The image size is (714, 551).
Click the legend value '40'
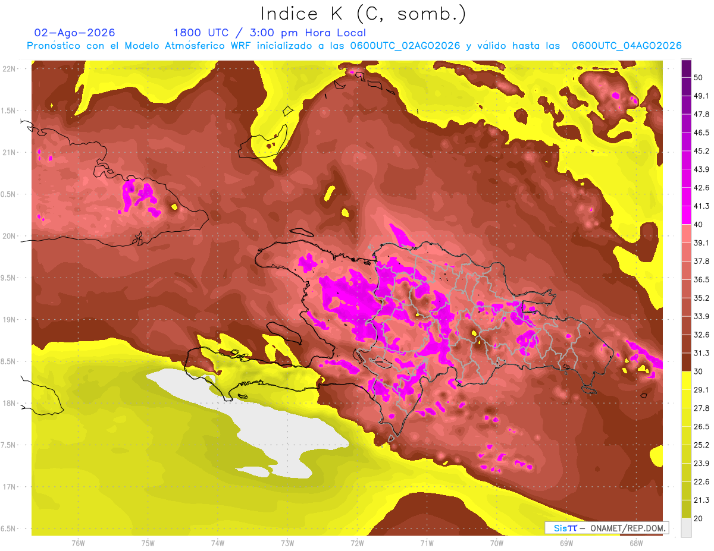click(699, 225)
